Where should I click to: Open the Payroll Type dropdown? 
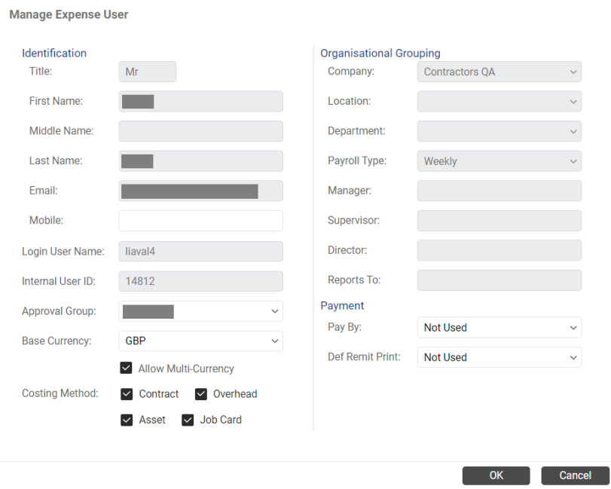pyautogui.click(x=499, y=161)
